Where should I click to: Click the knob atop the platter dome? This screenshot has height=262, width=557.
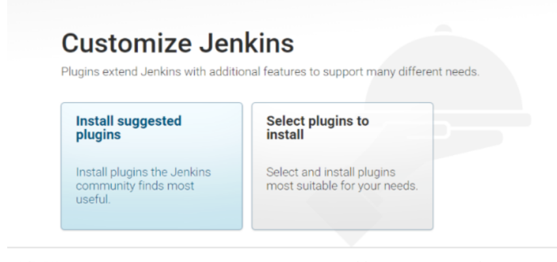443,29
